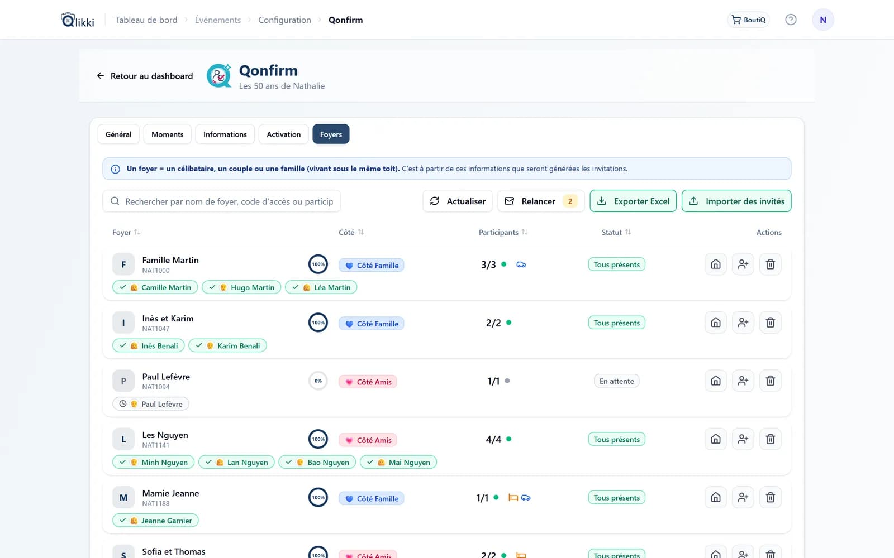Sort the table by Statut column

(x=616, y=232)
